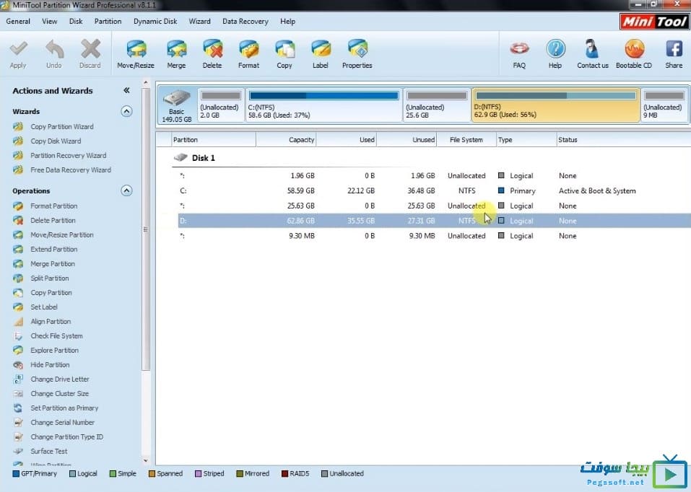Image resolution: width=691 pixels, height=492 pixels.
Task: Click the Discard X toolbar icon
Action: click(90, 49)
